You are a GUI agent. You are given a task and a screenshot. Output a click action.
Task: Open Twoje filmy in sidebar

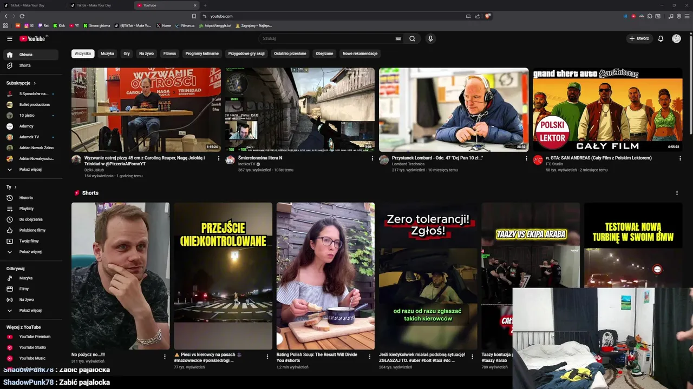30,241
